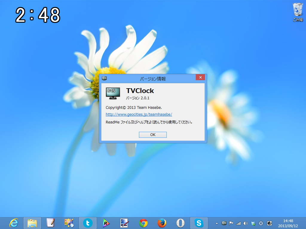
Task: Expand the hidden tray icons arrow
Action: click(217, 223)
